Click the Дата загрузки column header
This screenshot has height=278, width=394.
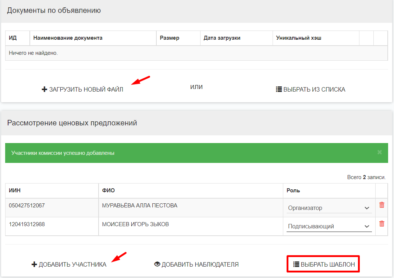click(222, 38)
